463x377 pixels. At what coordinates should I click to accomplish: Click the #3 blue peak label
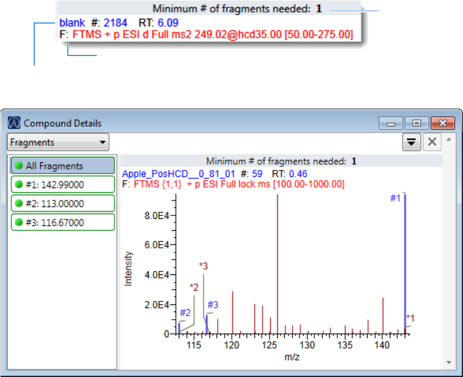[x=212, y=304]
